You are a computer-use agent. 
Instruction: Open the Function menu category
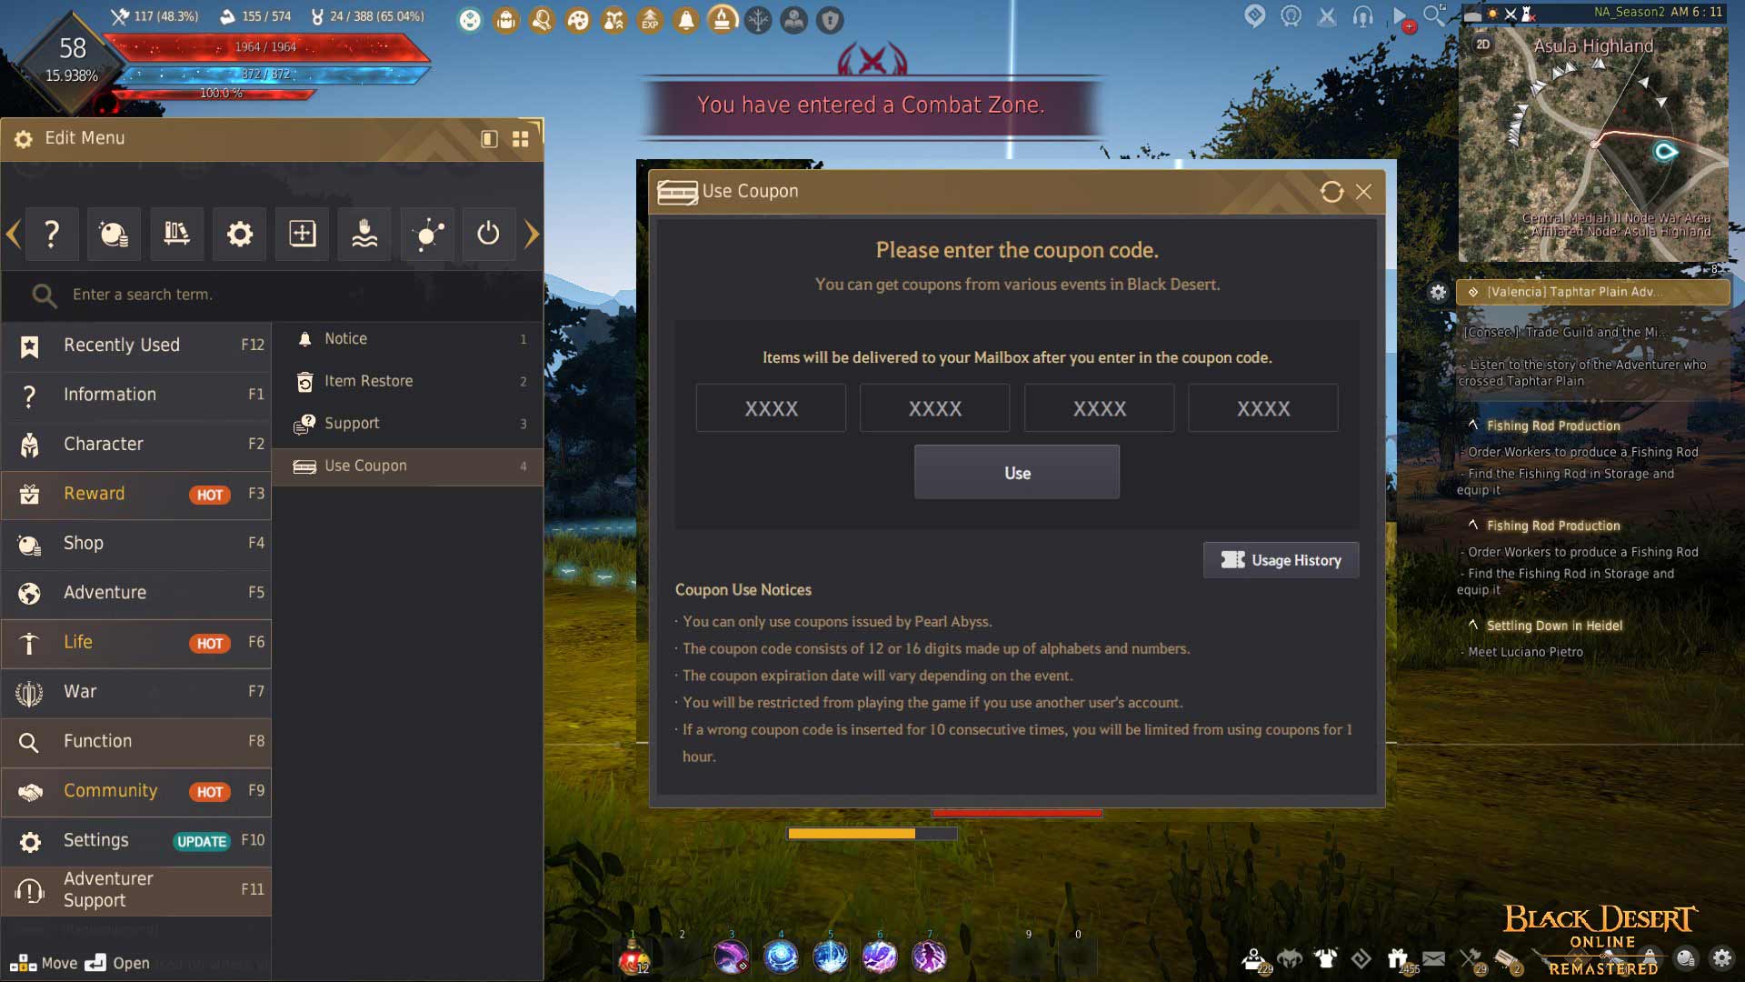136,742
